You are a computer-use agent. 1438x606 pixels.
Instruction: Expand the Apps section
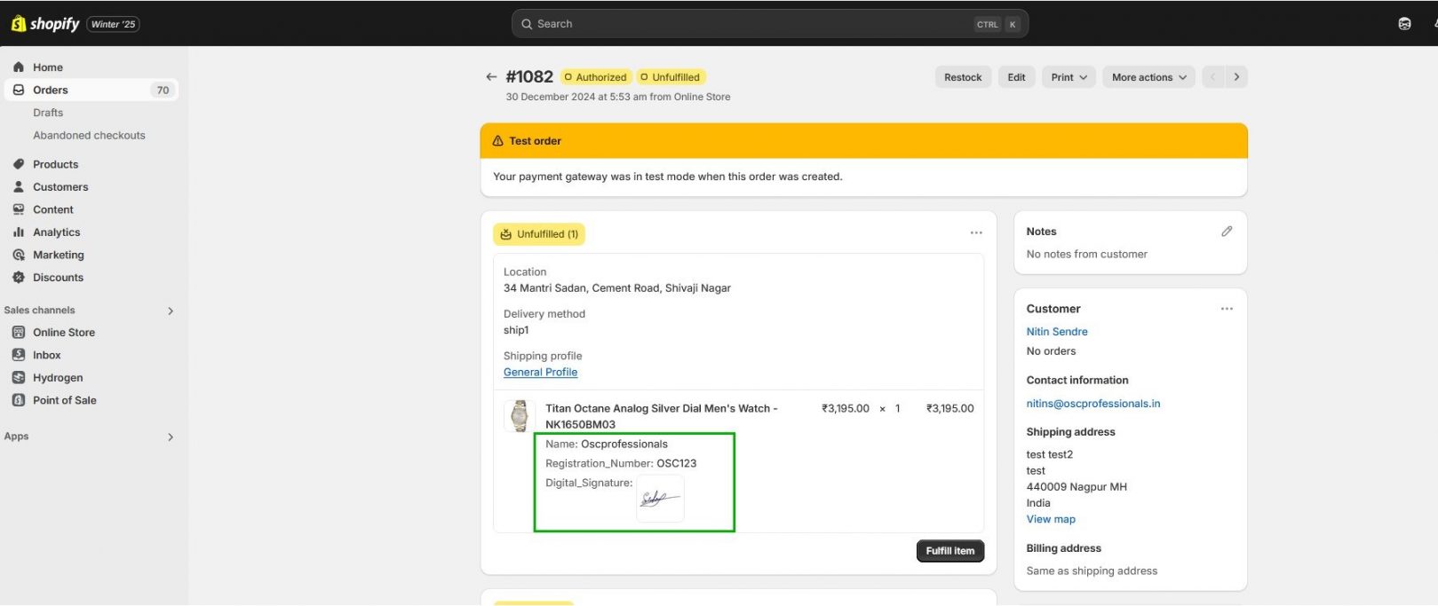click(x=171, y=437)
